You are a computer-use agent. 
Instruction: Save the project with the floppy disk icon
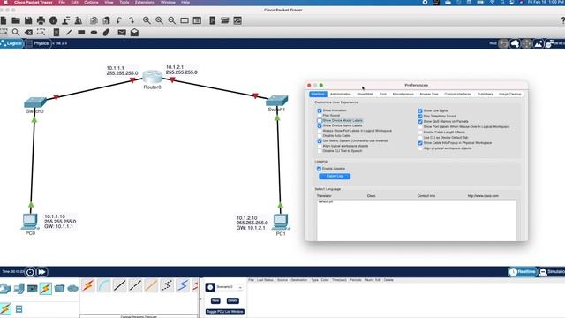pos(28,20)
